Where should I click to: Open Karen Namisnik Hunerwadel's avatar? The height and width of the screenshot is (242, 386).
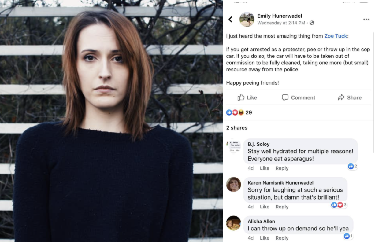click(x=234, y=185)
